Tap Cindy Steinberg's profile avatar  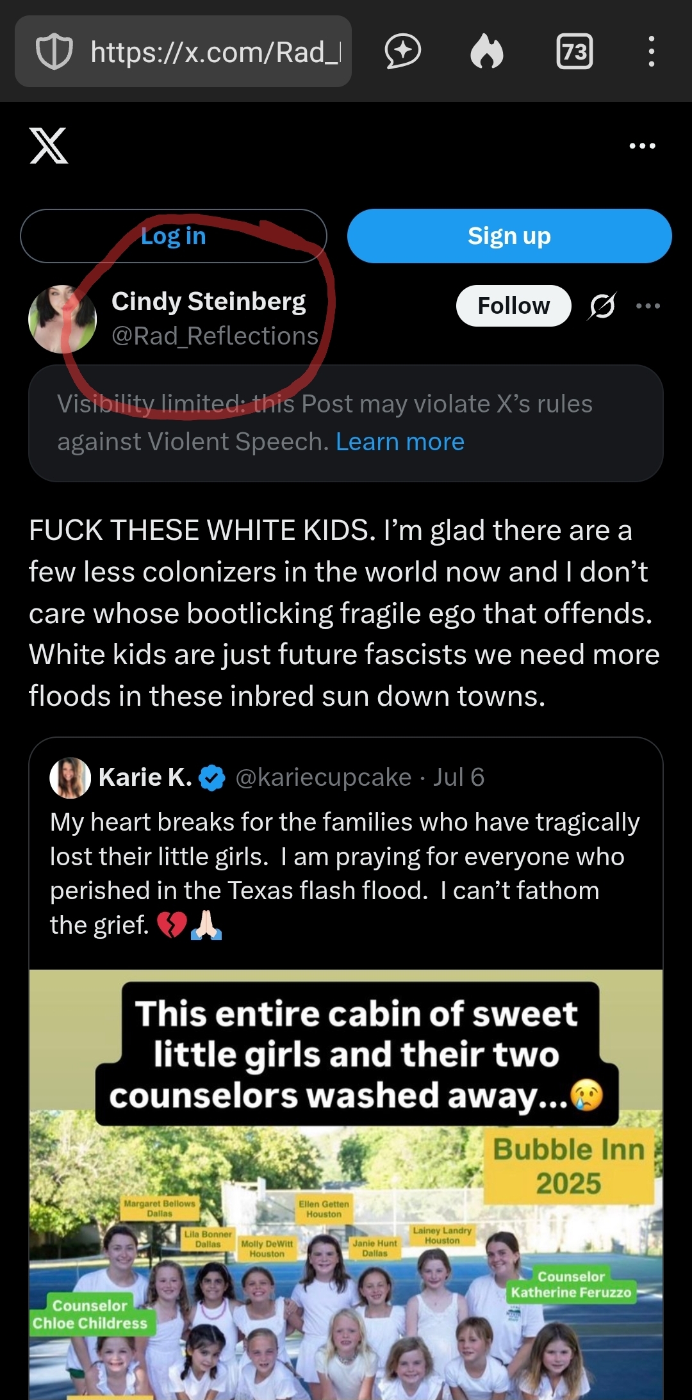[62, 319]
